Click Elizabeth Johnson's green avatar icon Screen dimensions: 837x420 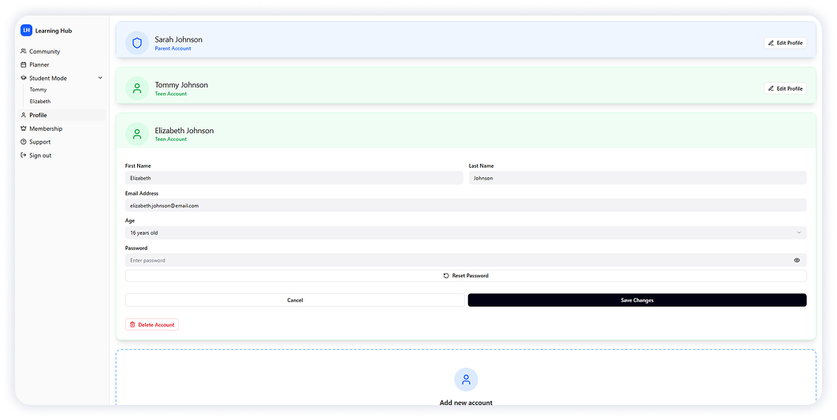click(137, 134)
